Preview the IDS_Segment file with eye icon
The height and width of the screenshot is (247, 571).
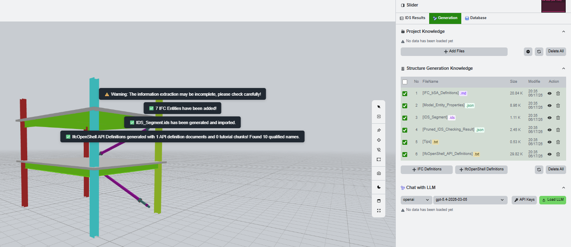[549, 118]
